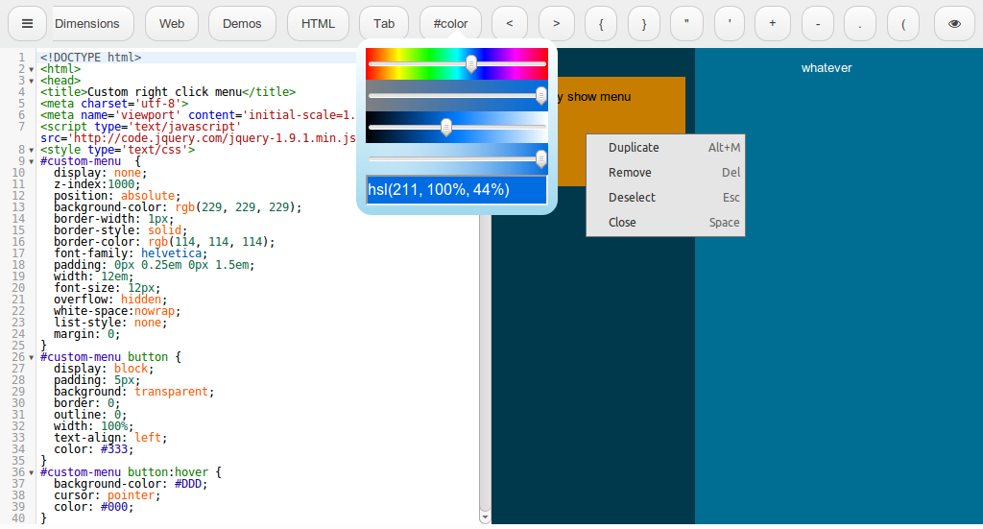Open the Web button

tap(172, 24)
